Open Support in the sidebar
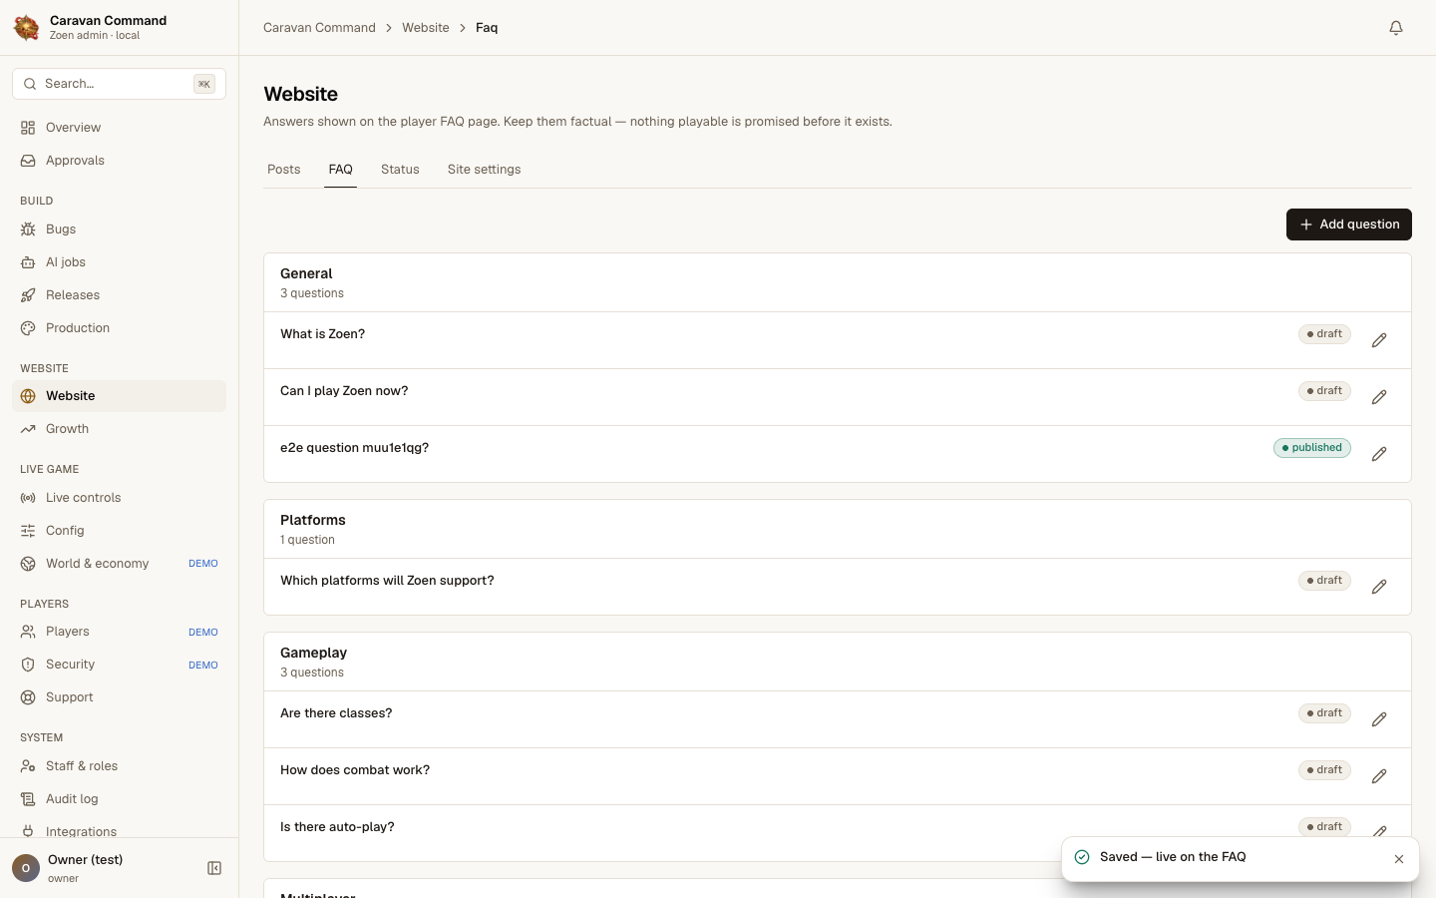The height and width of the screenshot is (898, 1436). [119, 697]
